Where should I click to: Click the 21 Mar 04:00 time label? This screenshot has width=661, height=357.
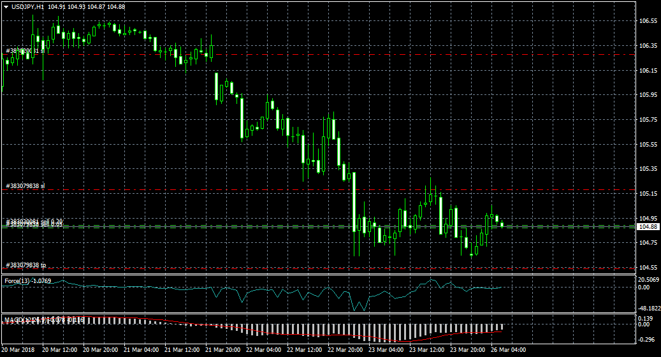pyautogui.click(x=142, y=350)
